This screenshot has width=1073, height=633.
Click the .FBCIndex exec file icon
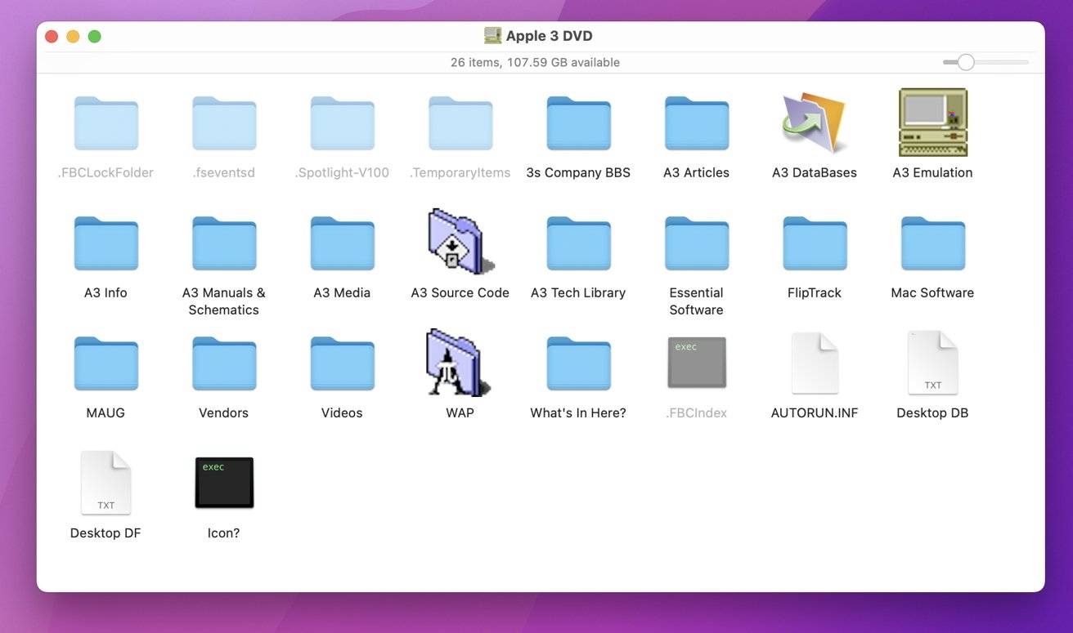point(696,363)
